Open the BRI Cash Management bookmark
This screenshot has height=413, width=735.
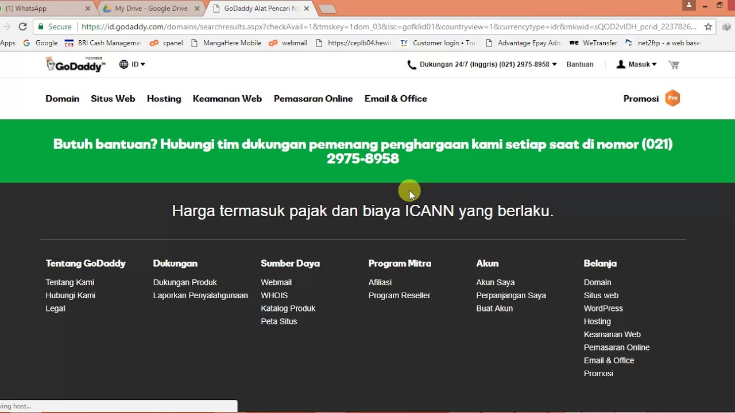click(x=103, y=43)
